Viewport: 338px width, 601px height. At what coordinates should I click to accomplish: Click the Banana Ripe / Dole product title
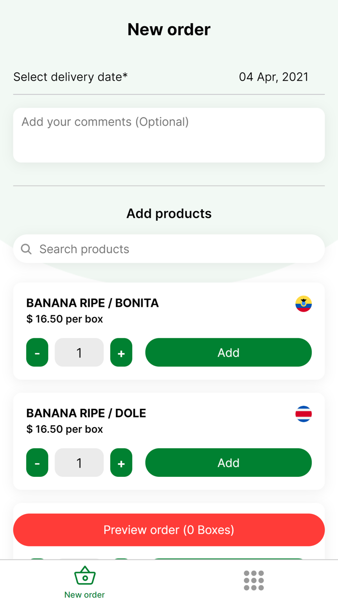click(86, 413)
